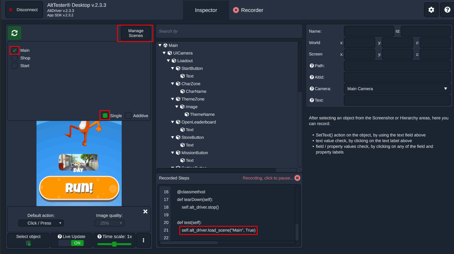Click the cube icon beside UICamera
The image size is (454, 254).
tap(170, 53)
